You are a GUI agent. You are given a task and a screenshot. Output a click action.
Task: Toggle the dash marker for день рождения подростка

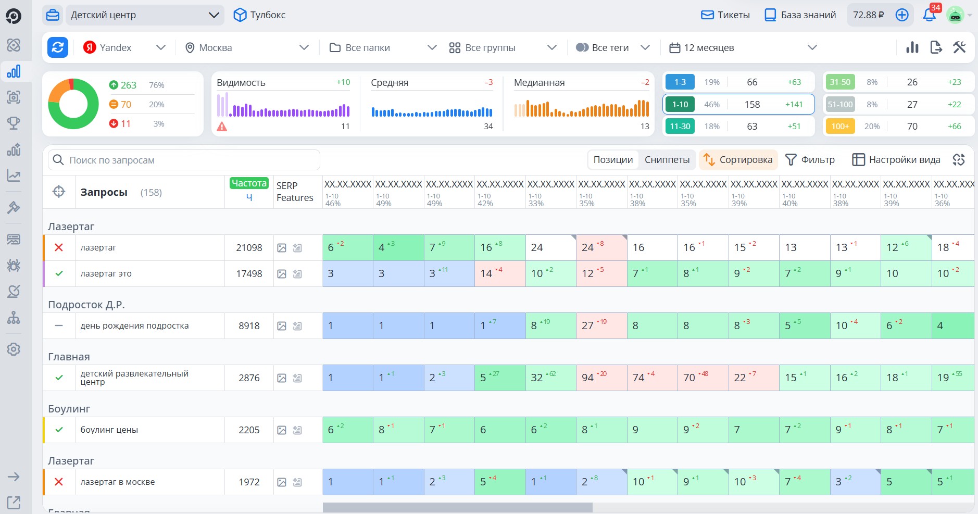point(59,325)
